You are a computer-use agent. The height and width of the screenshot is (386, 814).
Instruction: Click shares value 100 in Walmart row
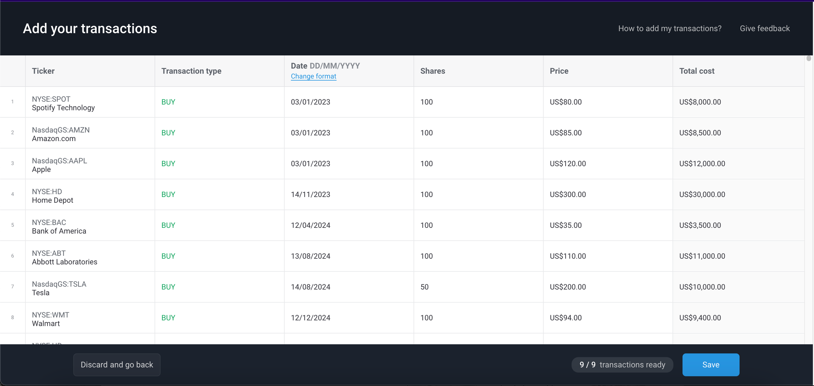point(479,318)
